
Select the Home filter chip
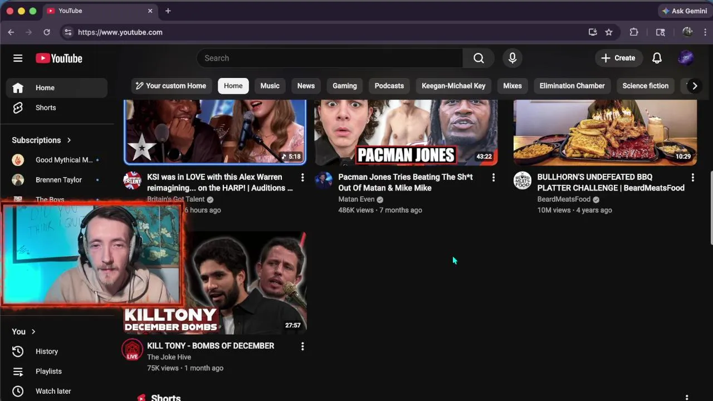click(x=233, y=86)
